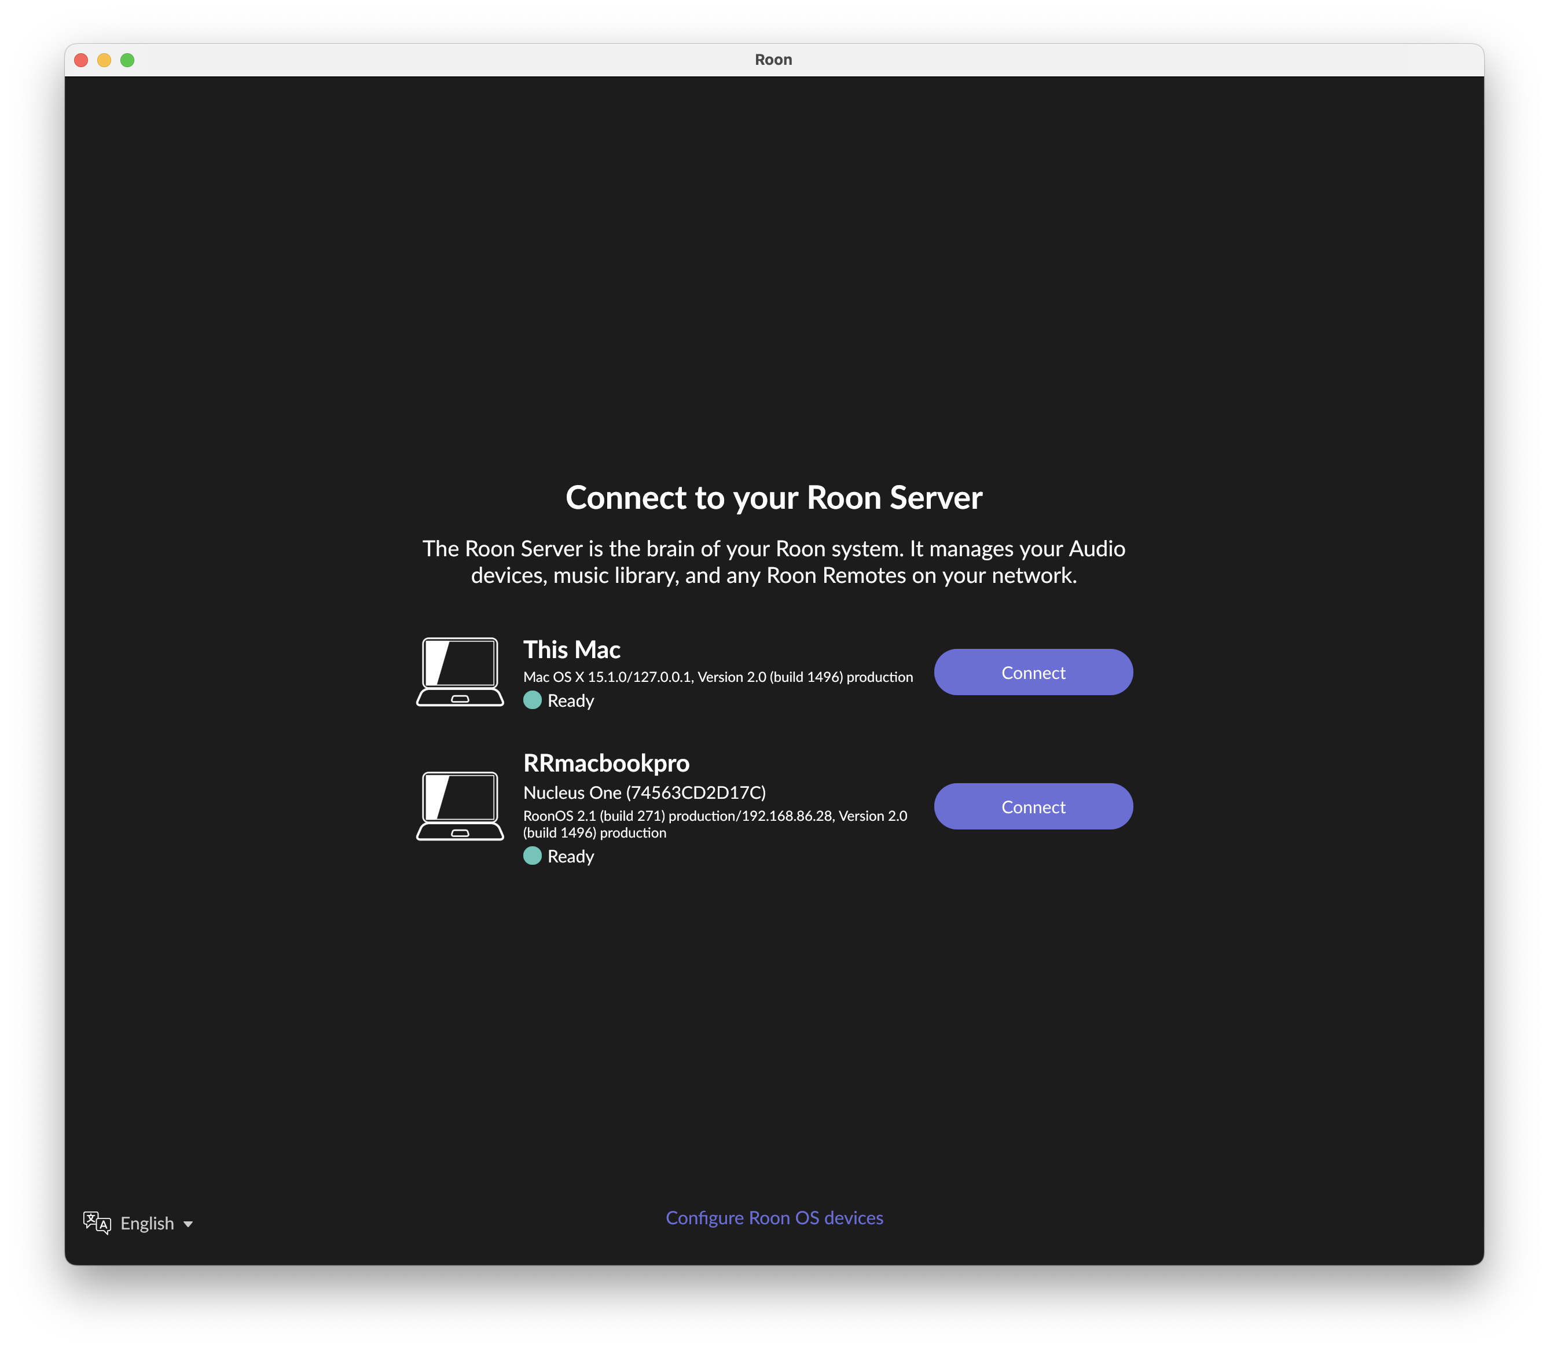Click the RRmacbookpro laptop icon
Image resolution: width=1549 pixels, height=1351 pixels.
coord(460,806)
